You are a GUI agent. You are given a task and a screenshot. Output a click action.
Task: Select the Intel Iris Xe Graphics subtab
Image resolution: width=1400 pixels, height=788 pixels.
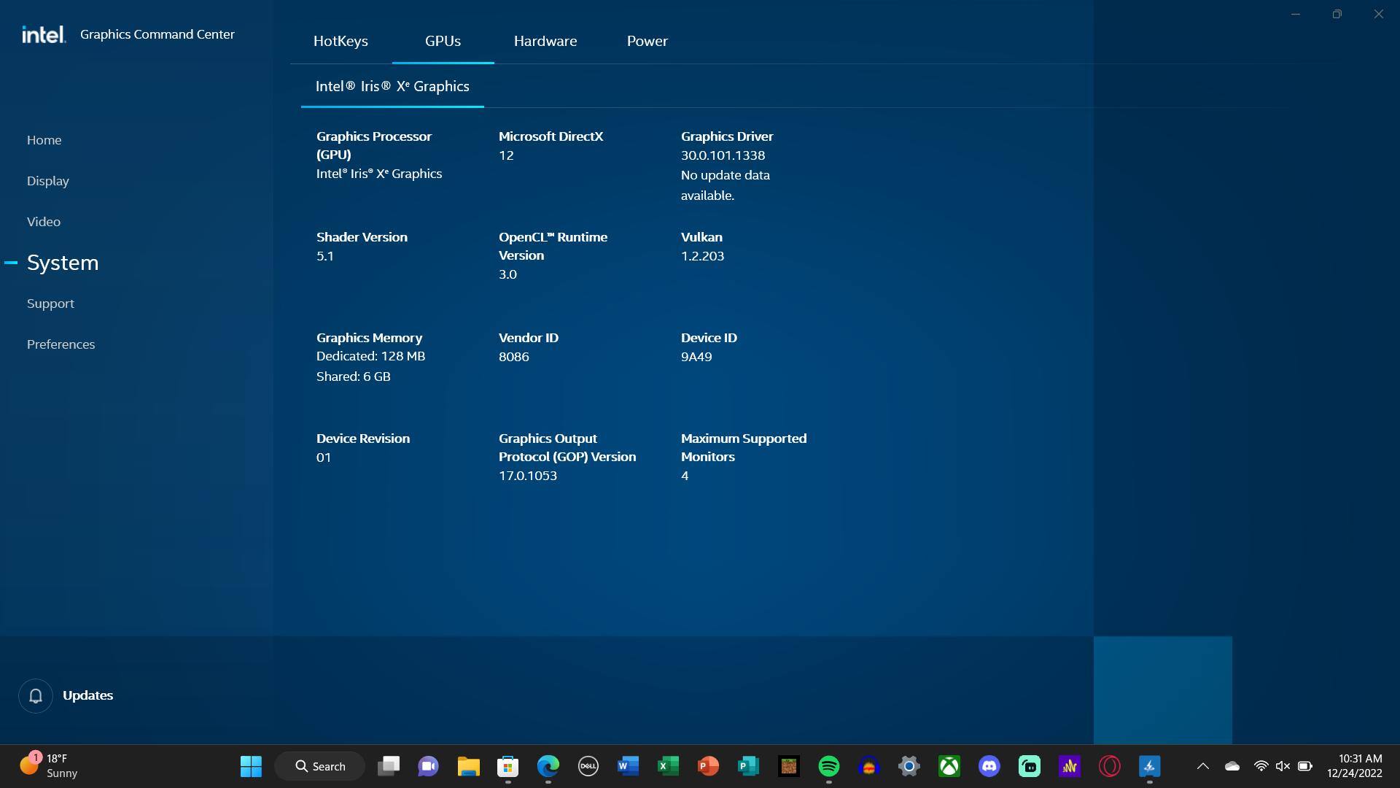pyautogui.click(x=392, y=87)
